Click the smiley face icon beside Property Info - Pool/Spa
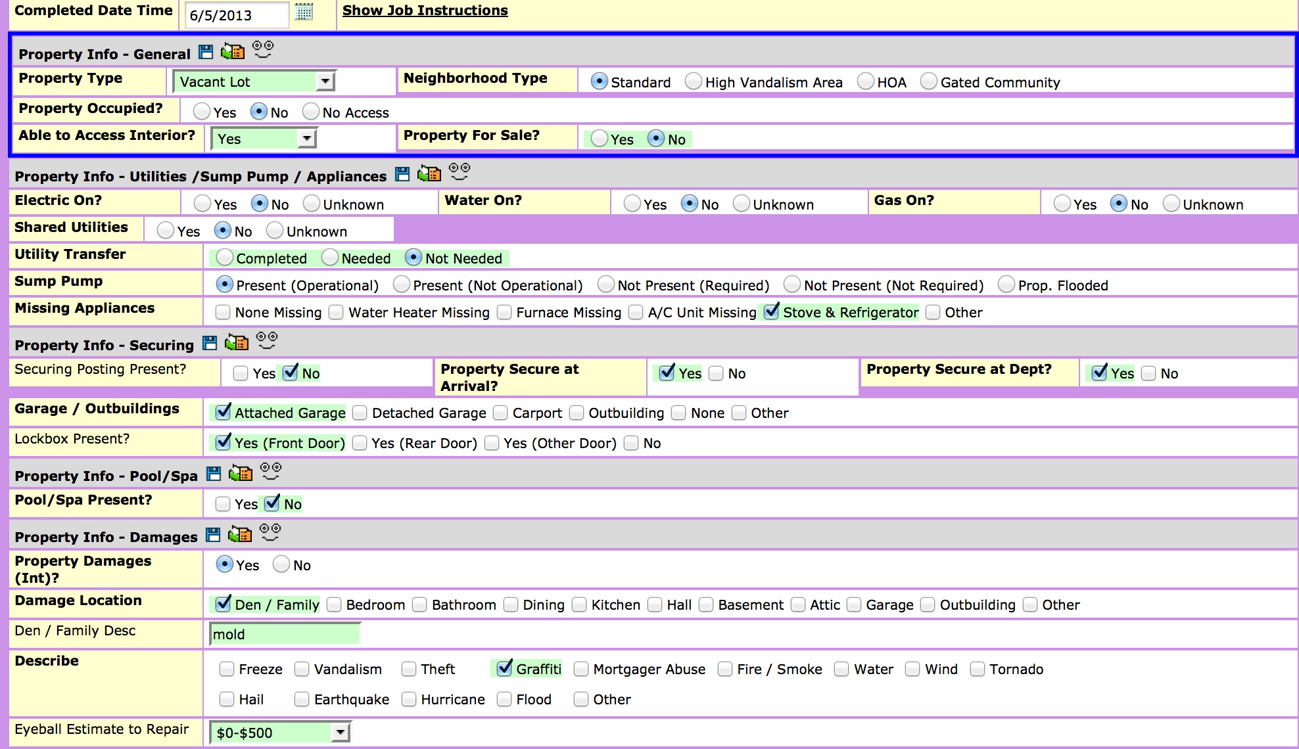 [271, 470]
